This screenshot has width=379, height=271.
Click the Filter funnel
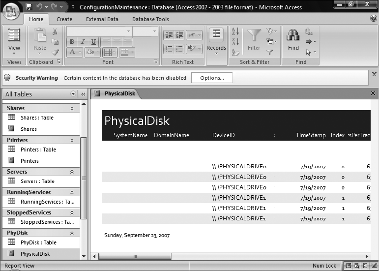[x=254, y=40]
